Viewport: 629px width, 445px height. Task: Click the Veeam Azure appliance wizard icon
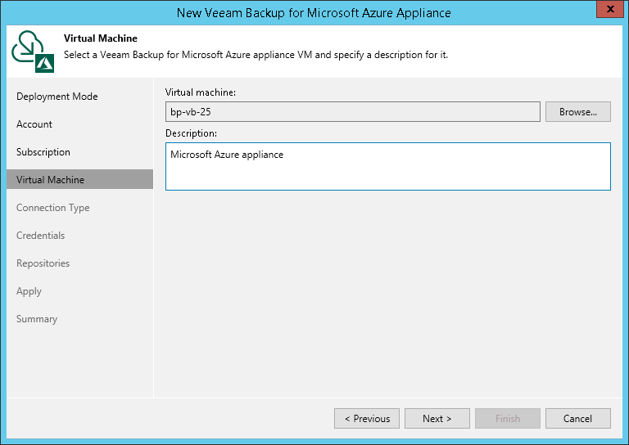tap(33, 52)
